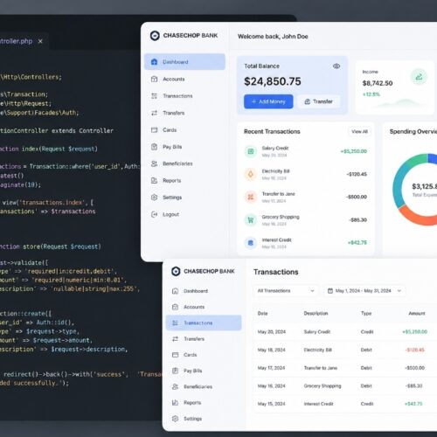Click the Chasechop Bank logo icon in dashboard header
This screenshot has height=437, width=437.
(x=155, y=36)
